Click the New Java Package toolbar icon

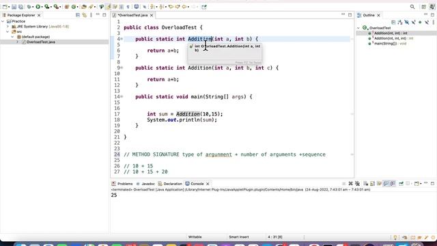[67, 7]
